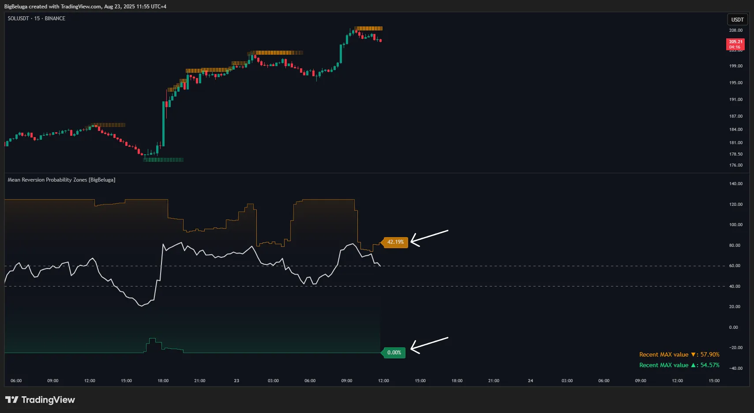The height and width of the screenshot is (413, 754).
Task: Click the red 205.21 current price label
Action: coord(735,44)
